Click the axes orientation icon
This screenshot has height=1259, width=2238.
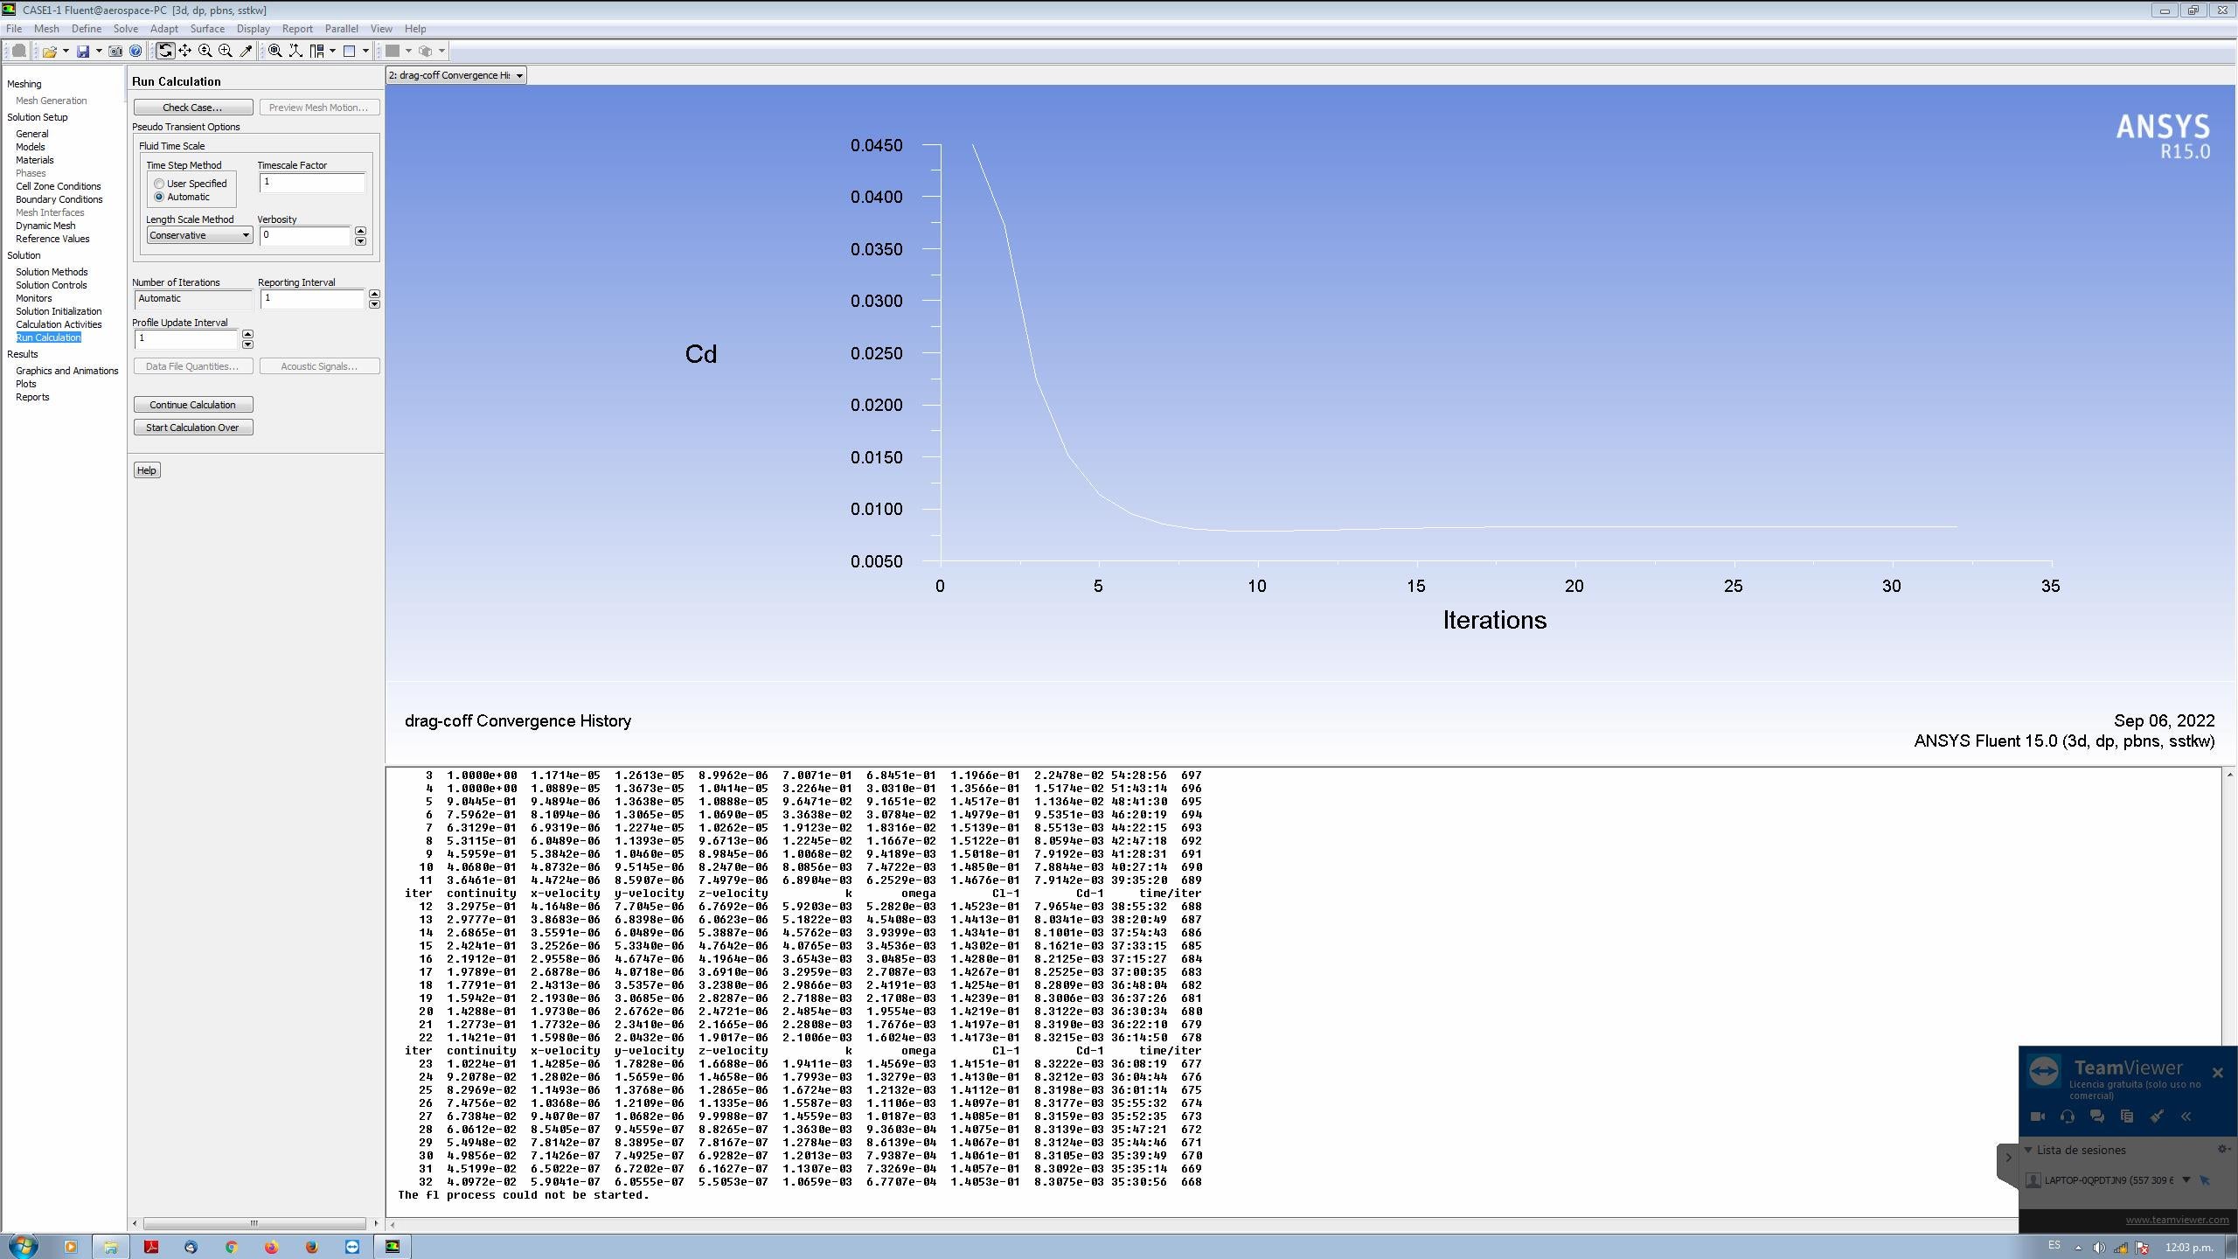click(x=296, y=51)
